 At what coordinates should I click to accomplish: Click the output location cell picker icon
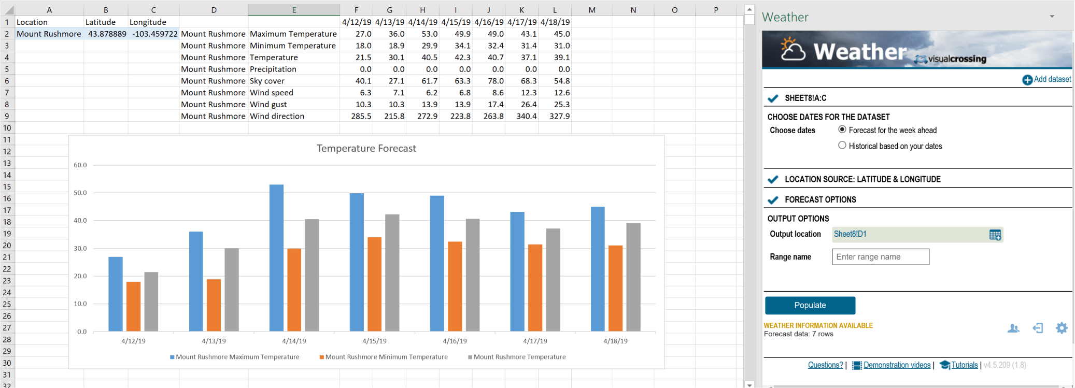point(995,235)
